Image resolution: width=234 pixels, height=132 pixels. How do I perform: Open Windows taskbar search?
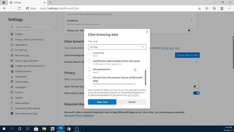12,129
